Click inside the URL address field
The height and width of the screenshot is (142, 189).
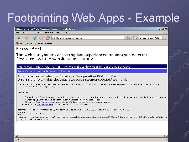(x=90, y=38)
